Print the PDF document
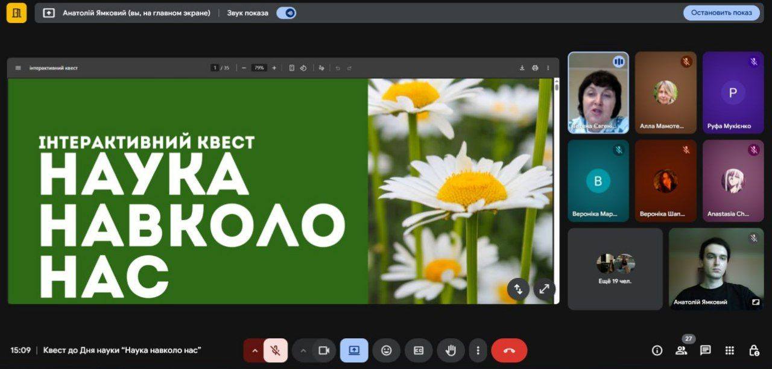 click(535, 68)
